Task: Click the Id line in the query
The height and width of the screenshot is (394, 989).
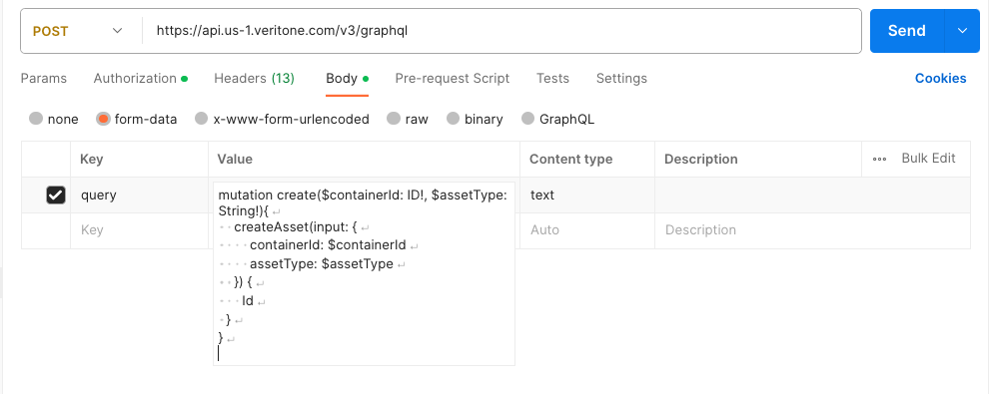Action: (x=248, y=301)
